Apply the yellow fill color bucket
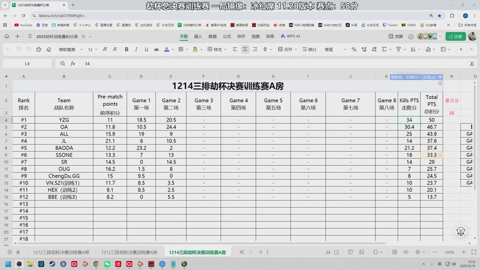The width and height of the screenshot is (480, 270). (195, 49)
